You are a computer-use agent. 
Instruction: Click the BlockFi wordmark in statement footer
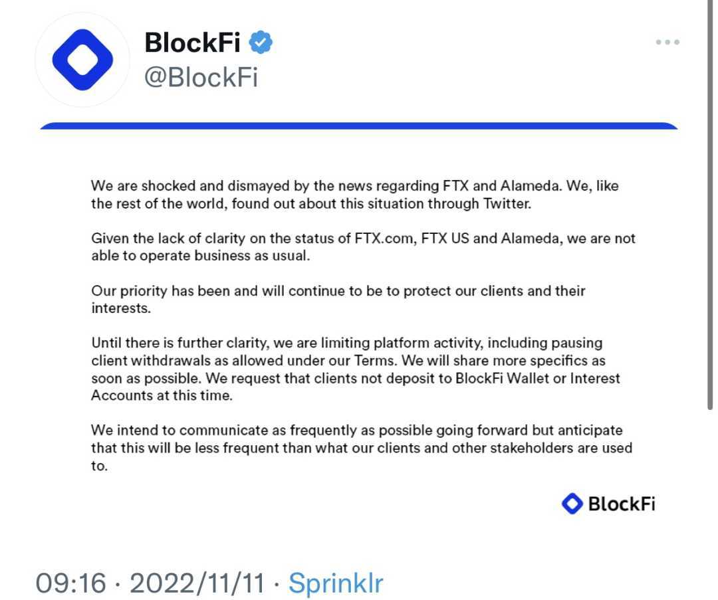621,504
